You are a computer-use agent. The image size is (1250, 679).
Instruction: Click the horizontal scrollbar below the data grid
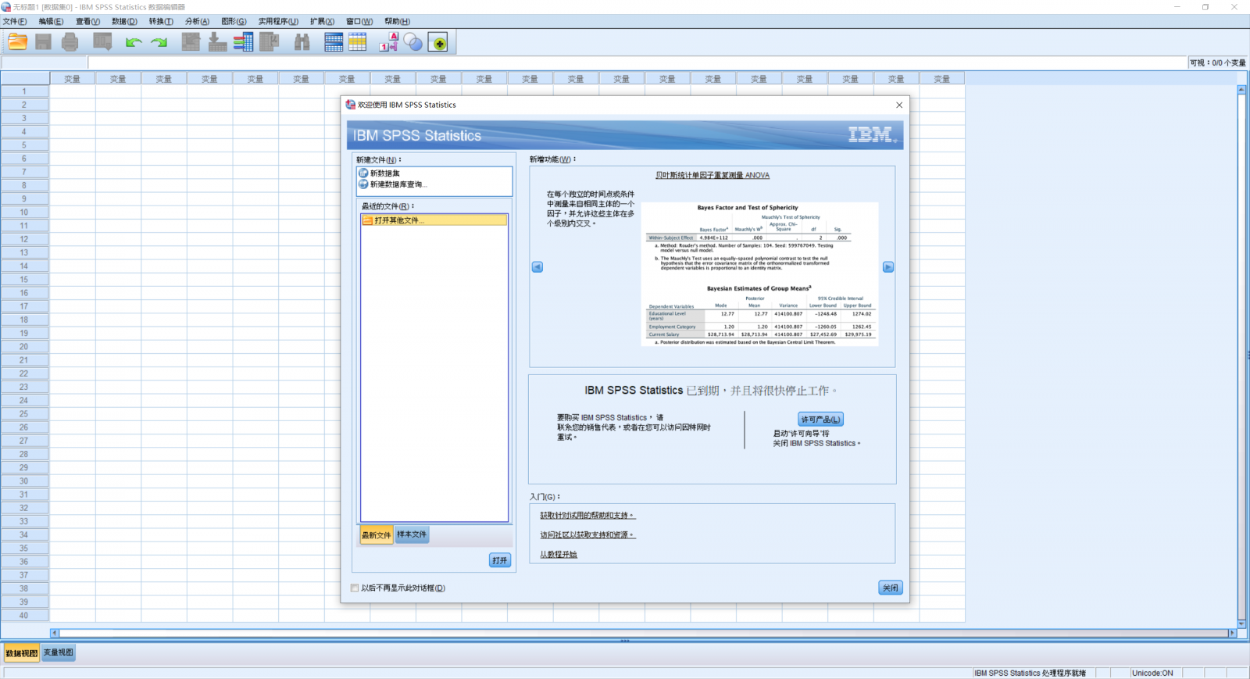[641, 633]
